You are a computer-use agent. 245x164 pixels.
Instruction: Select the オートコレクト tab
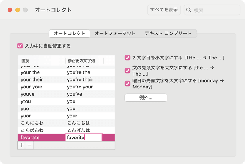tap(69, 34)
